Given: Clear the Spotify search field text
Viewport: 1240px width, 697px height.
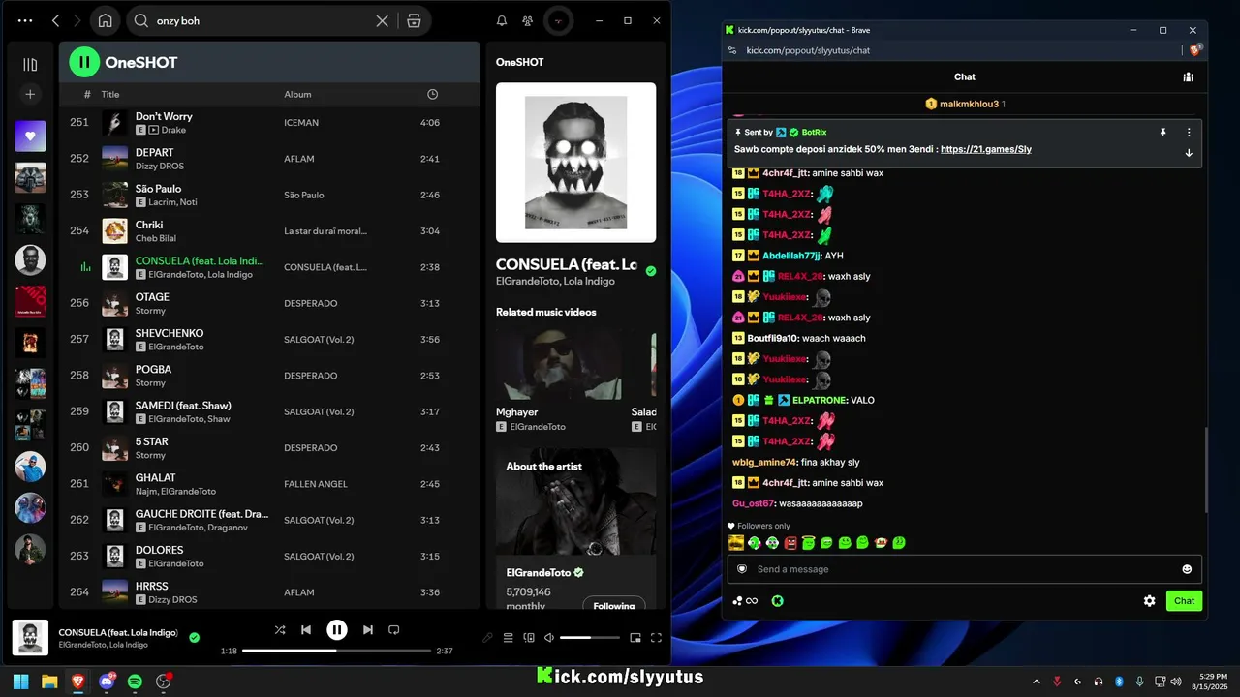Looking at the screenshot, I should [x=383, y=20].
